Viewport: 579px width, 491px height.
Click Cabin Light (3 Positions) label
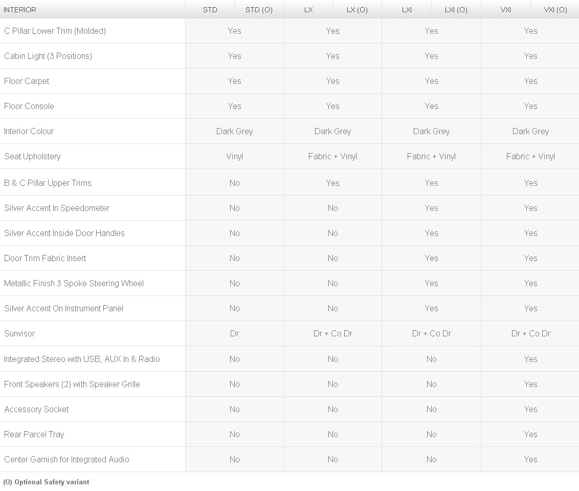click(48, 56)
